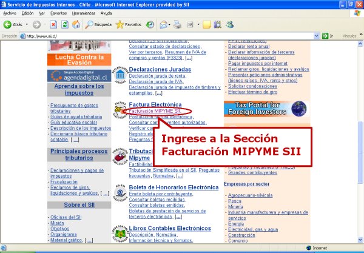Click the Mail envelope toolbar icon
The image size is (364, 253).
(163, 24)
